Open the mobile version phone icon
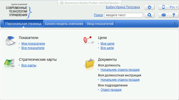The width and height of the screenshot is (179, 100). click(163, 7)
